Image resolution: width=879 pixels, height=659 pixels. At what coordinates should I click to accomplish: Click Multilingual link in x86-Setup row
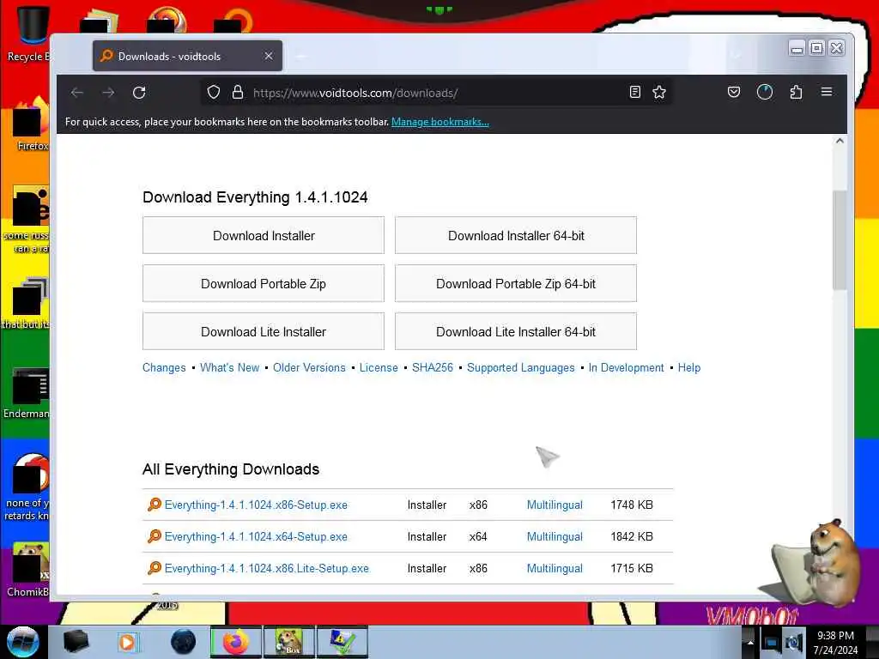tap(555, 505)
